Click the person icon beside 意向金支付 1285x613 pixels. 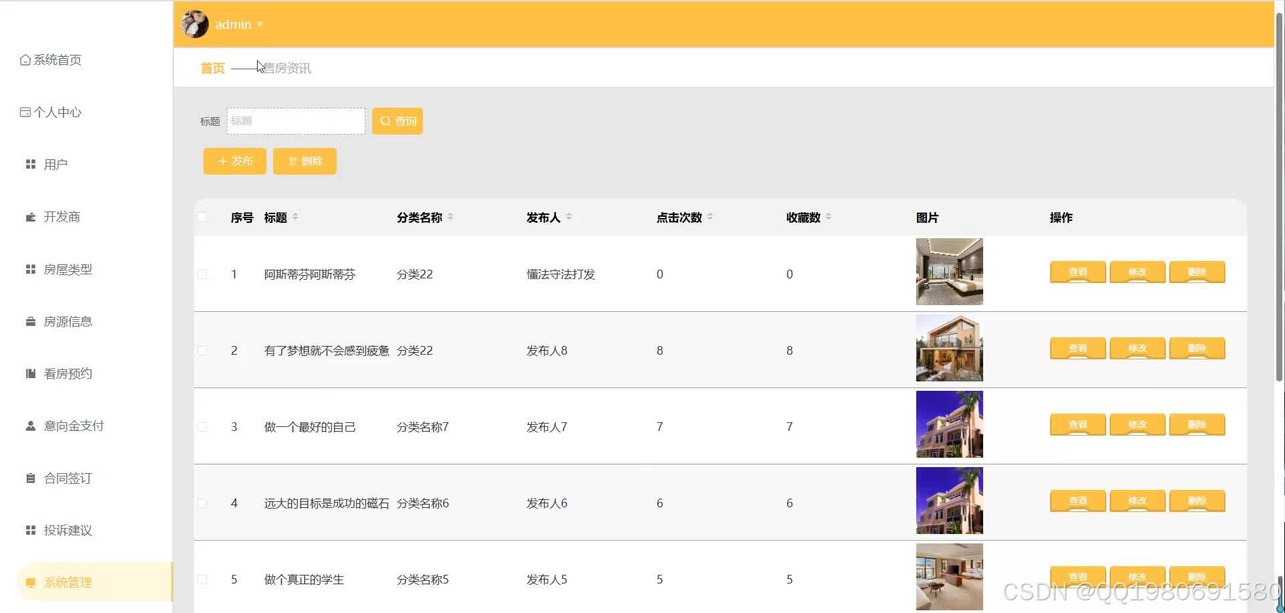[x=30, y=426]
